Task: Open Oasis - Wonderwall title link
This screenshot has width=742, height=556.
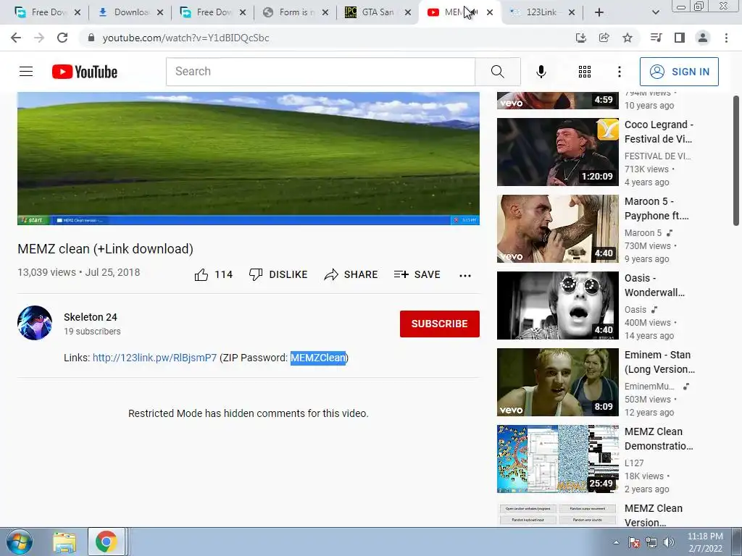Action: click(x=654, y=285)
